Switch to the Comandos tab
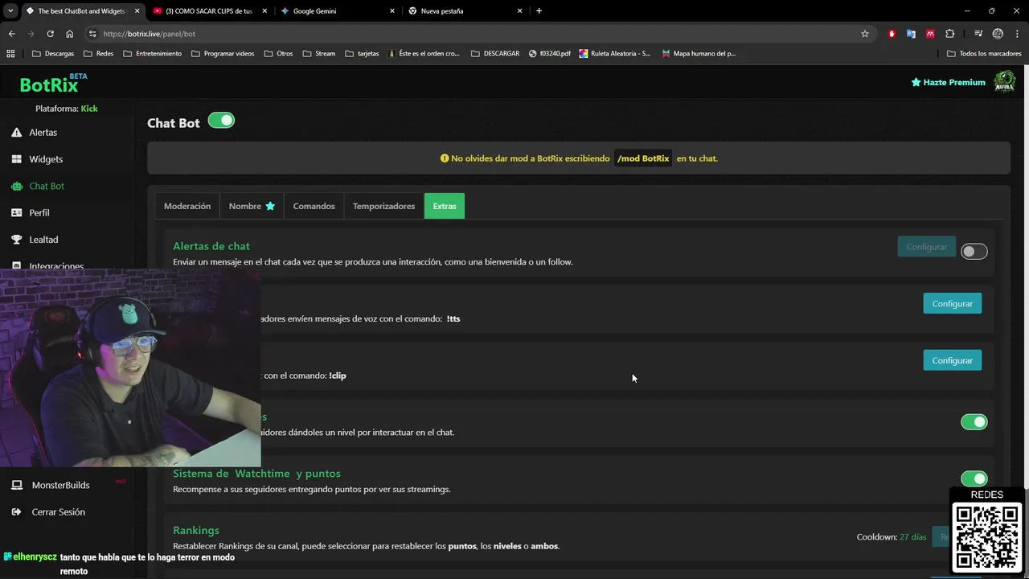 point(314,206)
